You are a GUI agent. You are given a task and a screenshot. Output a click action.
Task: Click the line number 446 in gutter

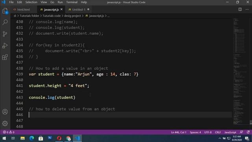19,115
